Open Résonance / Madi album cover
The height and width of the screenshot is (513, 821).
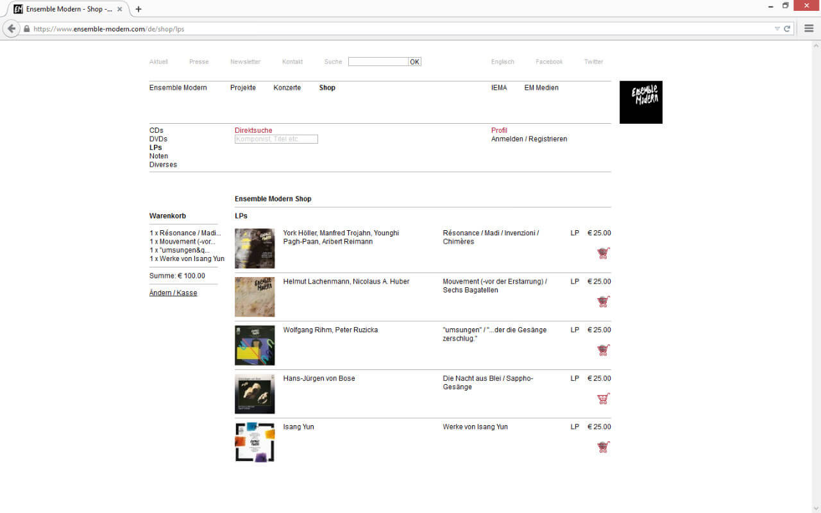255,248
